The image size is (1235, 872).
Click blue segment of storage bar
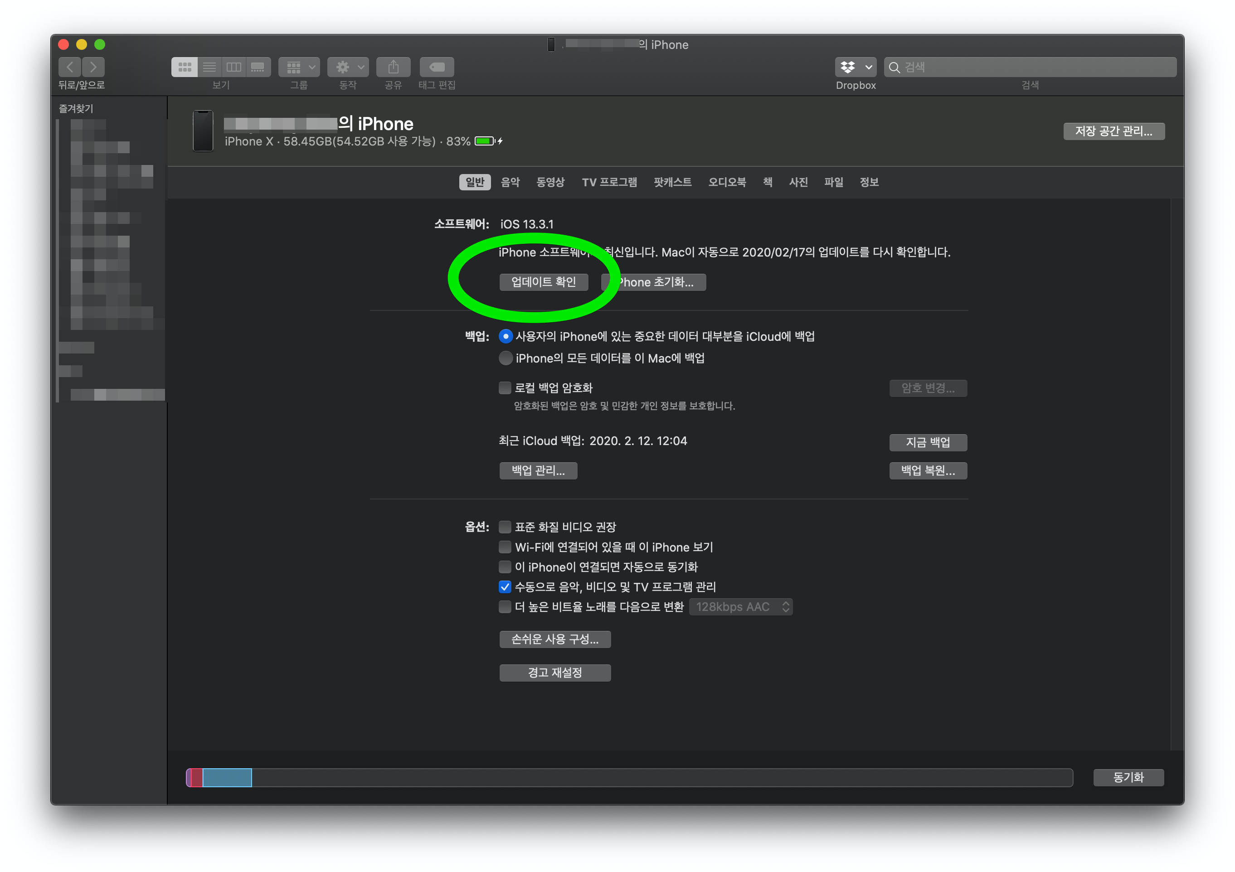pyautogui.click(x=227, y=777)
